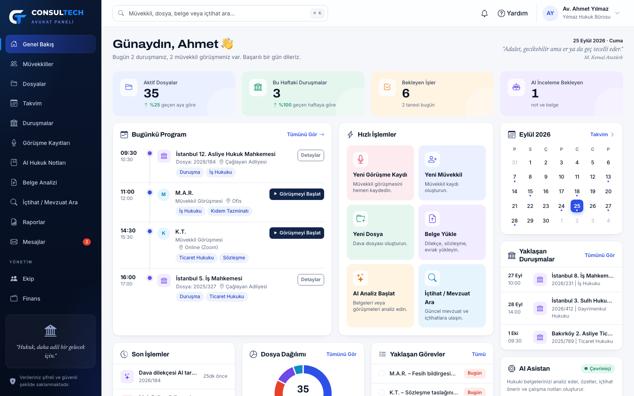Click Görüşmeyi Başlat for M.A.R. meeting
The width and height of the screenshot is (634, 396).
(297, 194)
